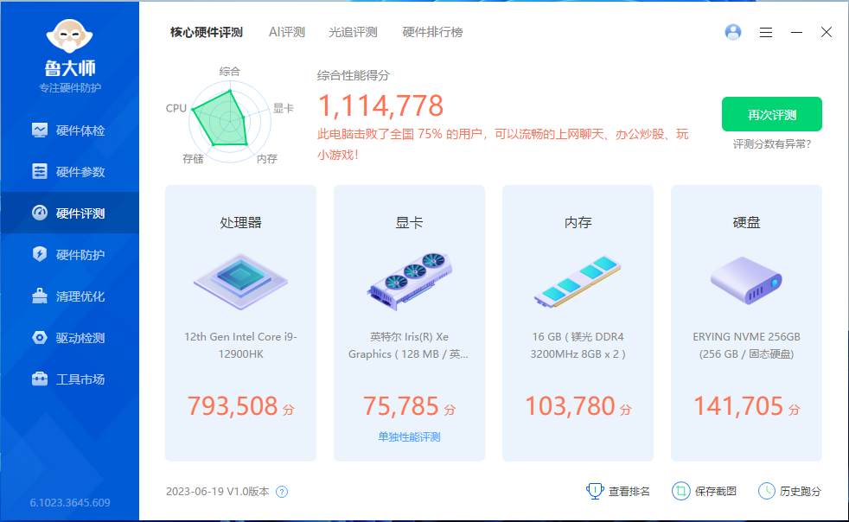The width and height of the screenshot is (849, 522).
Task: Click the 鲁大师 mascot logo
Action: point(70,37)
